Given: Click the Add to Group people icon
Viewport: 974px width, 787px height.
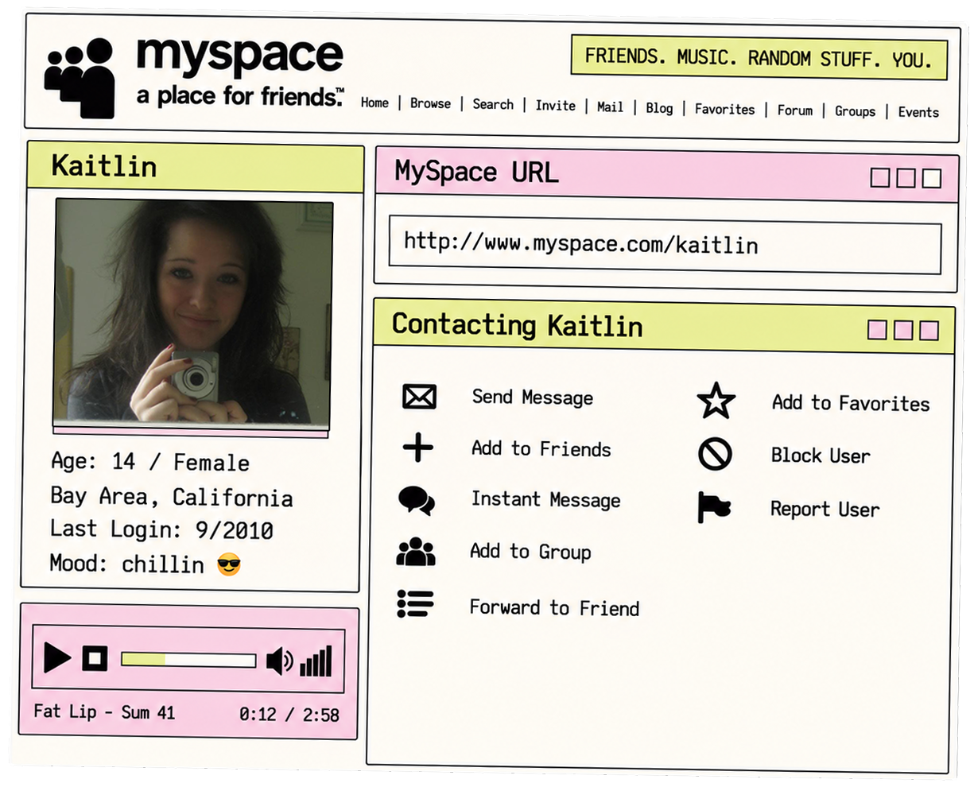Looking at the screenshot, I should [x=416, y=552].
